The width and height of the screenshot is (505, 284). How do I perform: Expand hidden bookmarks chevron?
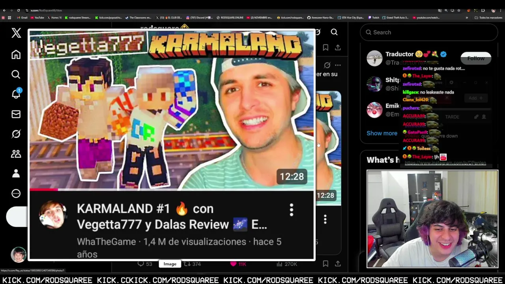click(x=467, y=18)
